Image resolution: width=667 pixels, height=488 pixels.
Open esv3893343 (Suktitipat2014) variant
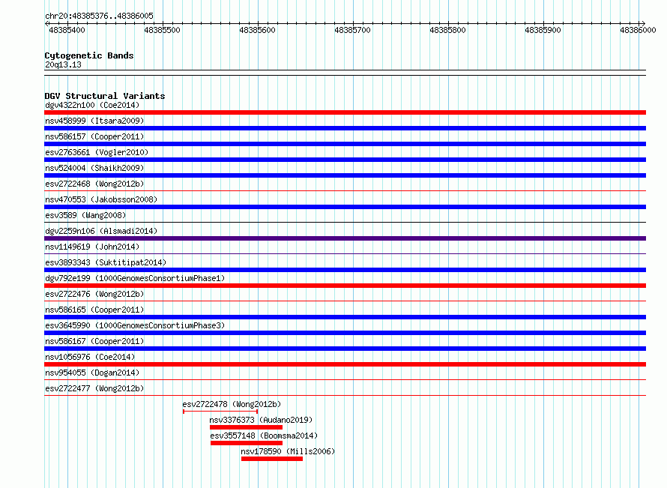[106, 262]
